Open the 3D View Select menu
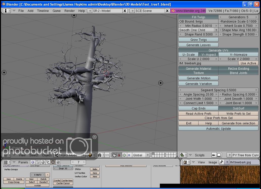The height and width of the screenshot is (189, 261). [34, 155]
